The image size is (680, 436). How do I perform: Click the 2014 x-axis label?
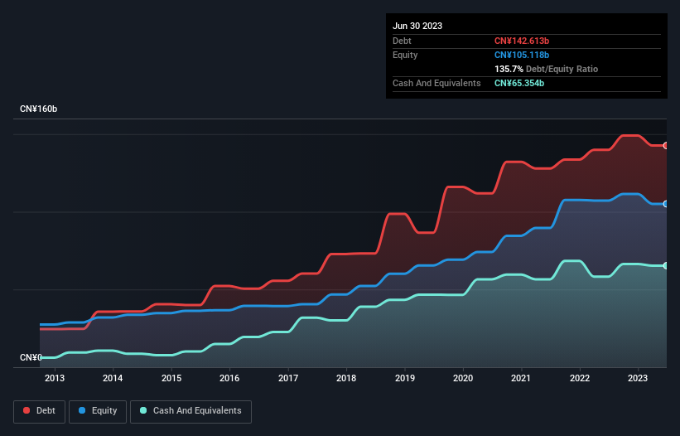pos(113,378)
